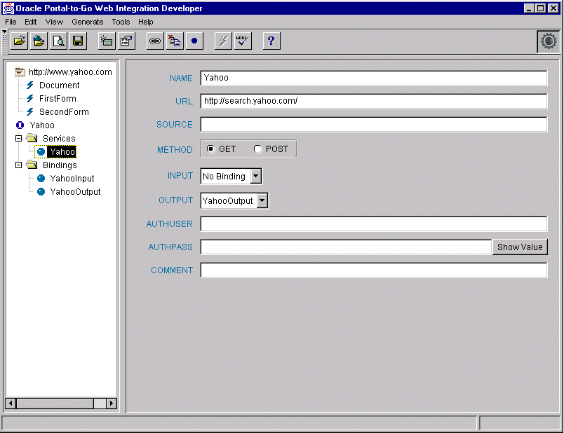Click into the NAME field
This screenshot has width=564, height=433.
click(374, 78)
